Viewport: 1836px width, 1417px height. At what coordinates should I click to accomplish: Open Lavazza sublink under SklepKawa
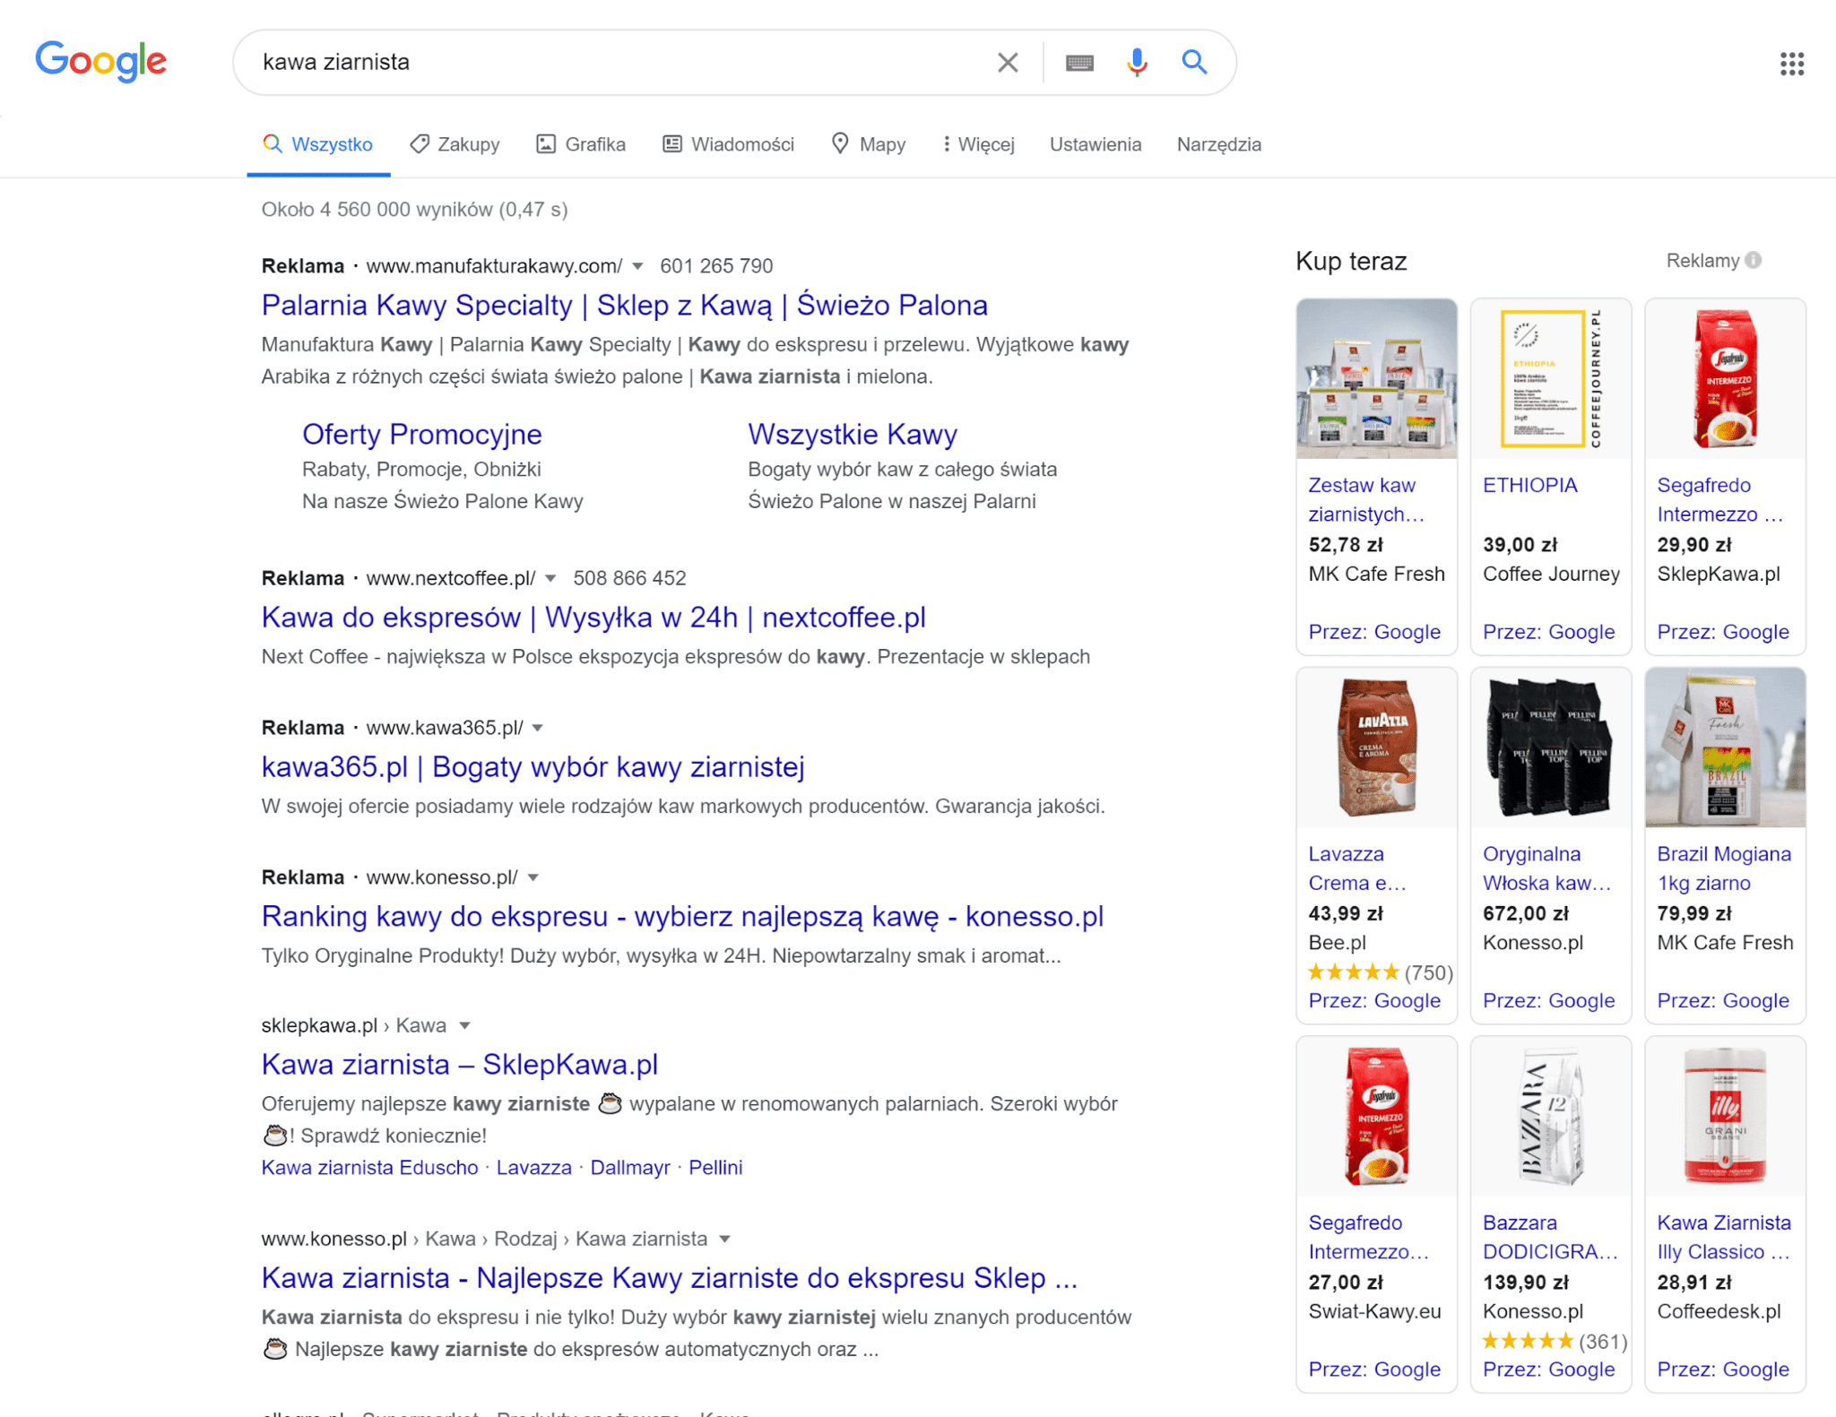point(533,1168)
